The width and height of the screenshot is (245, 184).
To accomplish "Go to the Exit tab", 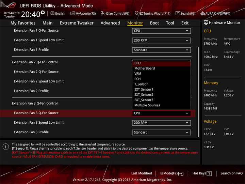I will (185, 23).
